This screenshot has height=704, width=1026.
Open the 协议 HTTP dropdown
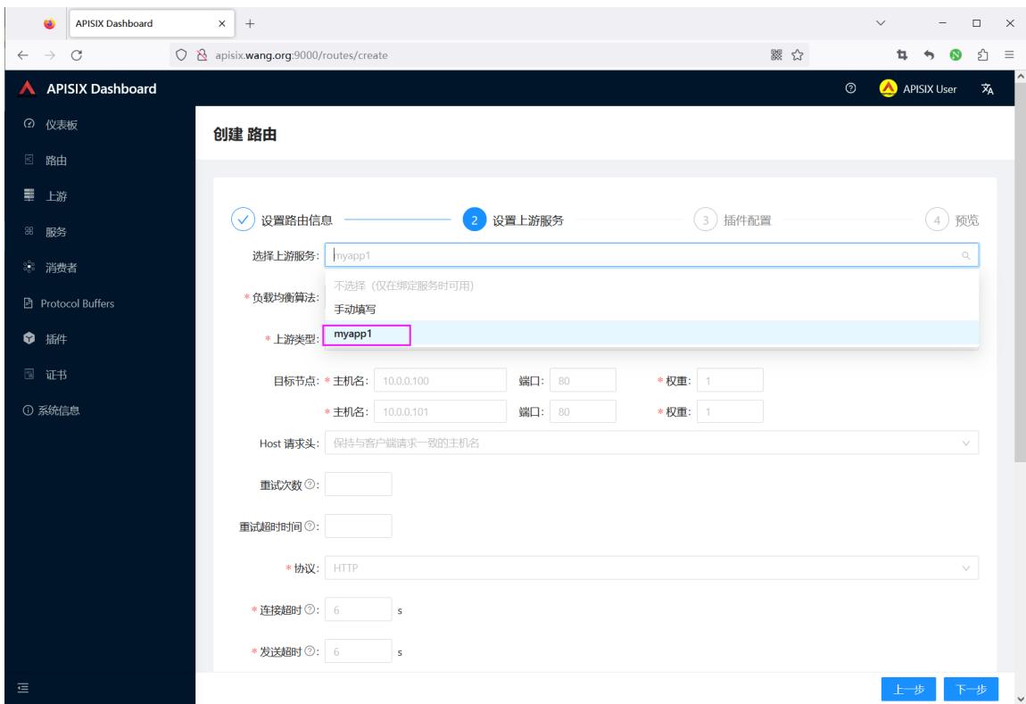tap(651, 567)
